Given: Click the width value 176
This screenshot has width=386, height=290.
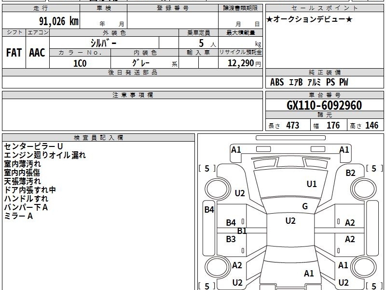Looking at the screenshot, I should point(333,125).
